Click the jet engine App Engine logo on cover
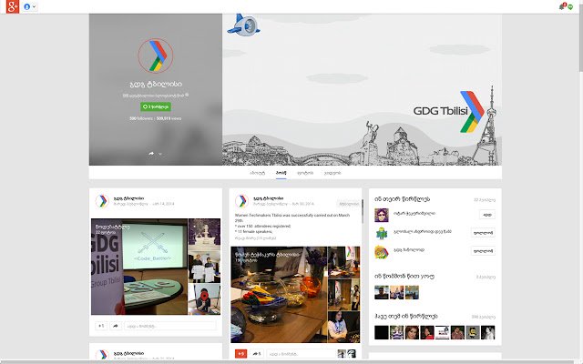The image size is (583, 364). (243, 25)
